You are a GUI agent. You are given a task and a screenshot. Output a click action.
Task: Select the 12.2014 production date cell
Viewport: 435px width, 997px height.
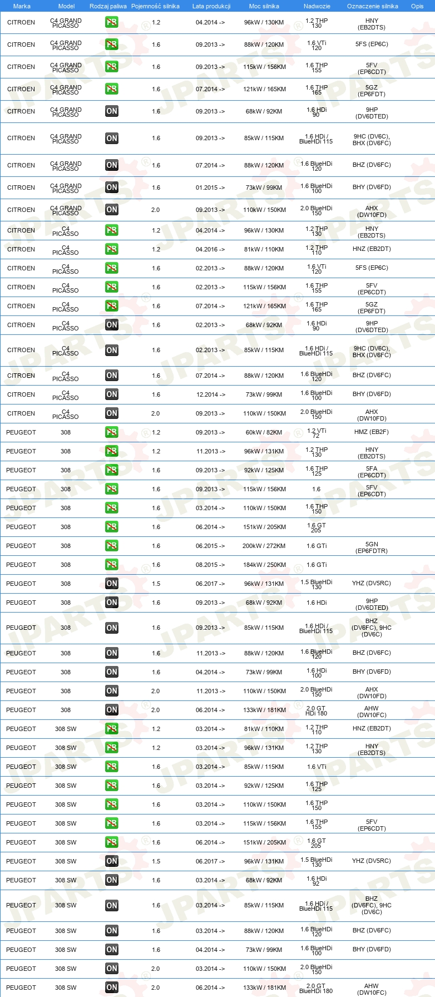pyautogui.click(x=210, y=395)
